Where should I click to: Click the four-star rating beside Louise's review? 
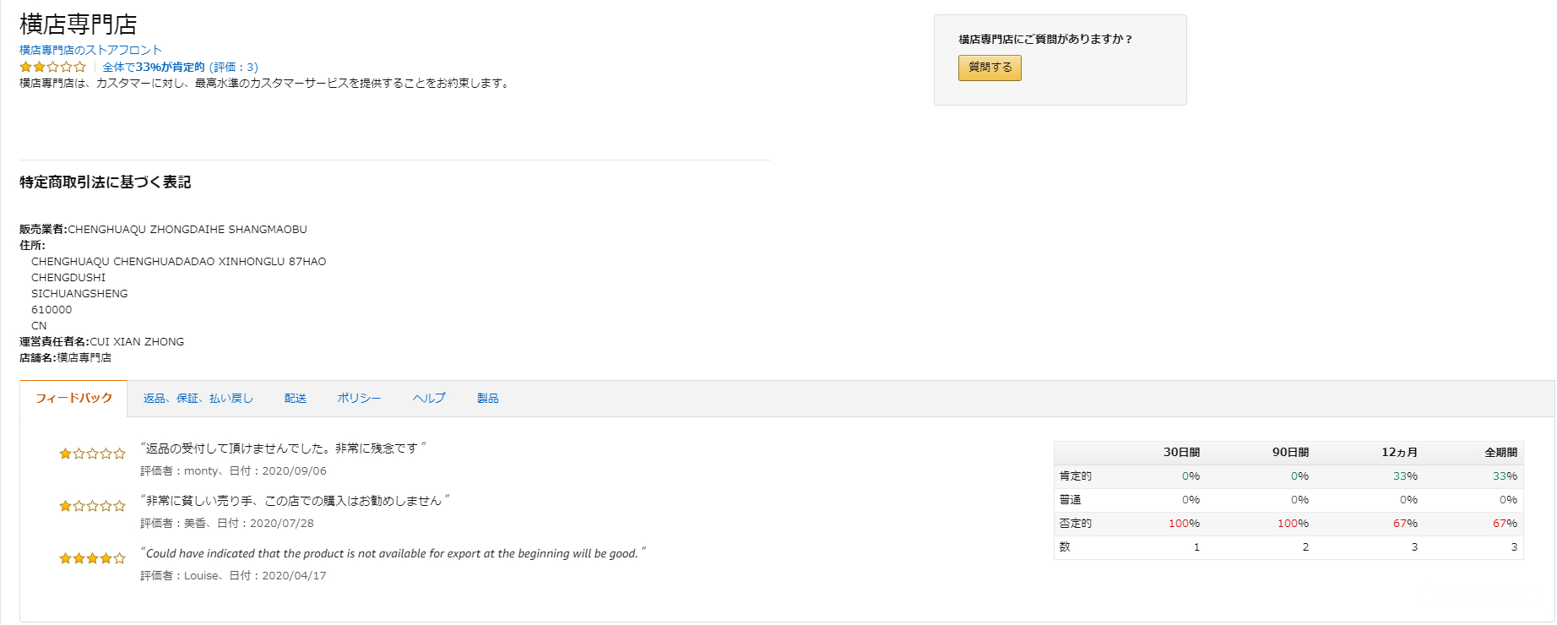(92, 558)
